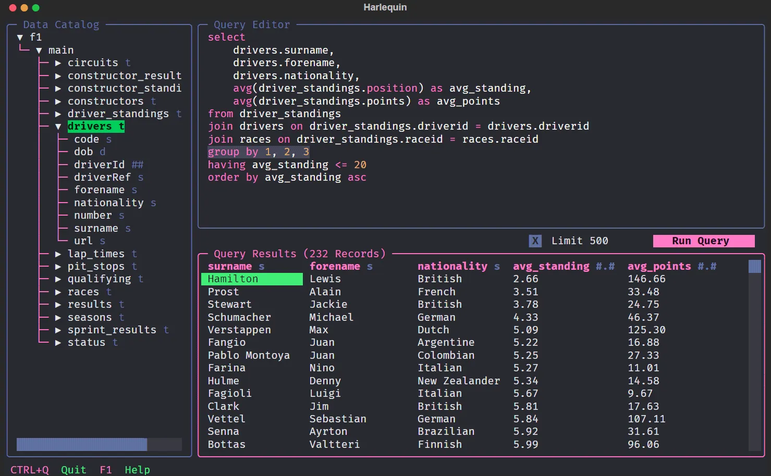Collapse the drivers table columns
This screenshot has width=771, height=476.
(x=58, y=126)
